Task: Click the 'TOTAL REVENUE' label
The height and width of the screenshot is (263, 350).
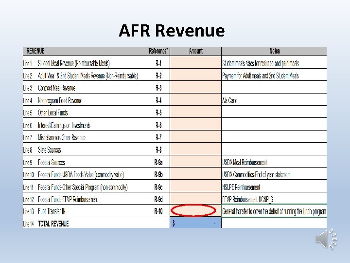Action: pyautogui.click(x=53, y=224)
